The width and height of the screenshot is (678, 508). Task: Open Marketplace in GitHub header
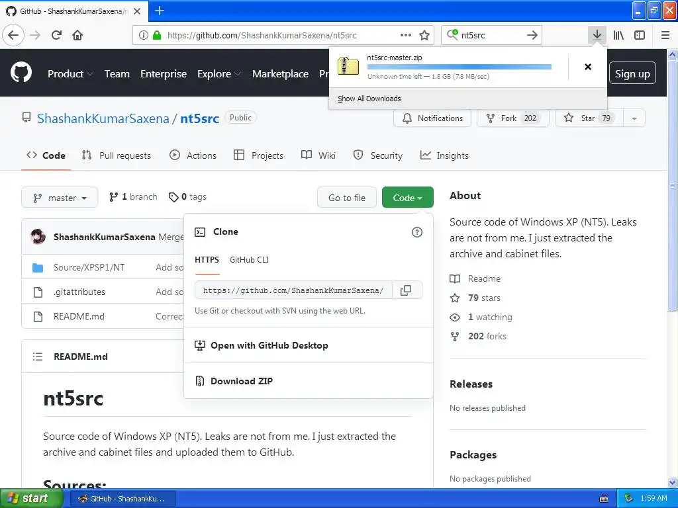point(280,74)
